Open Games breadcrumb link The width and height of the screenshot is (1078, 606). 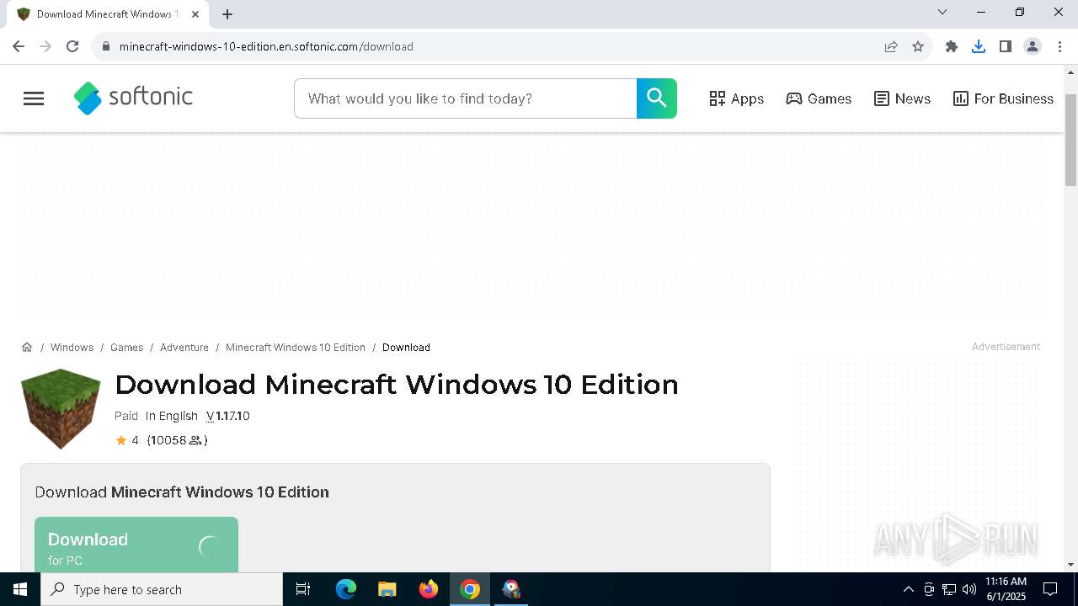[x=126, y=347]
